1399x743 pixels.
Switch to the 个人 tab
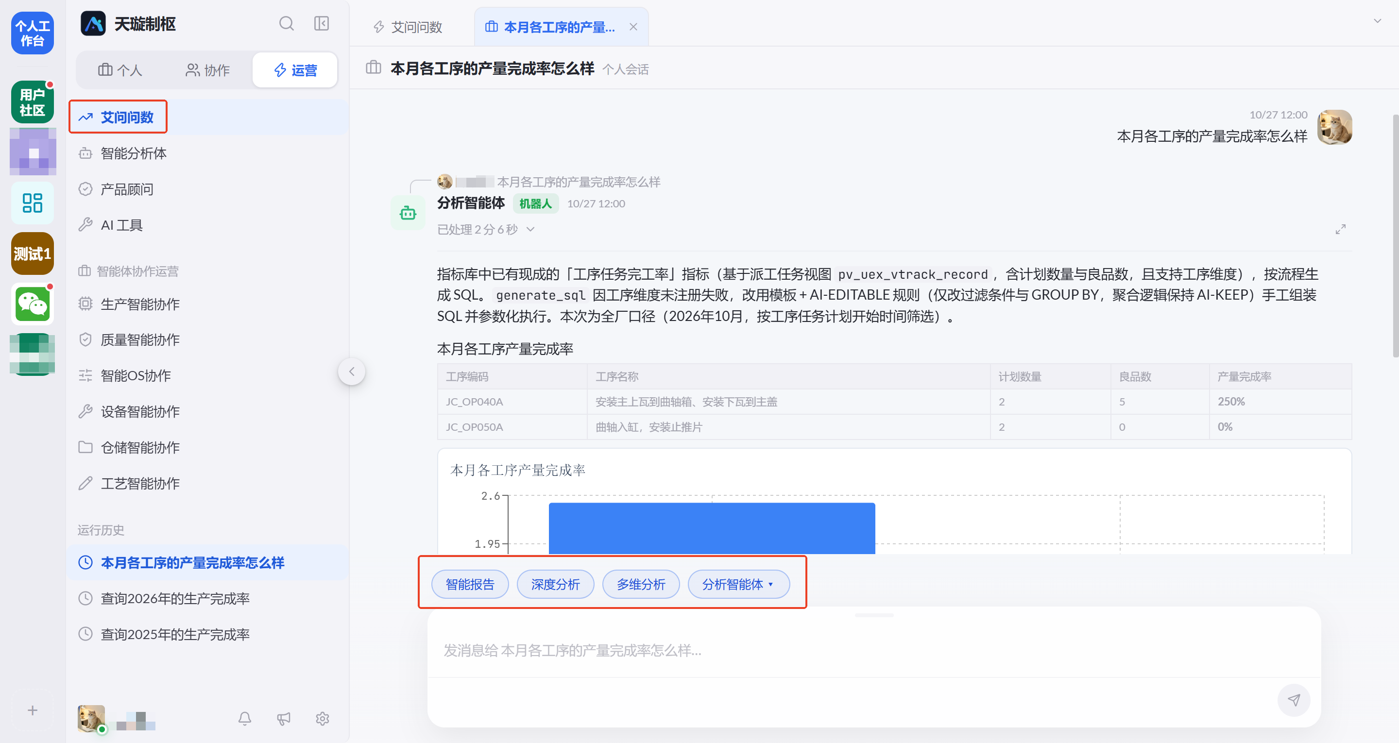(x=120, y=70)
